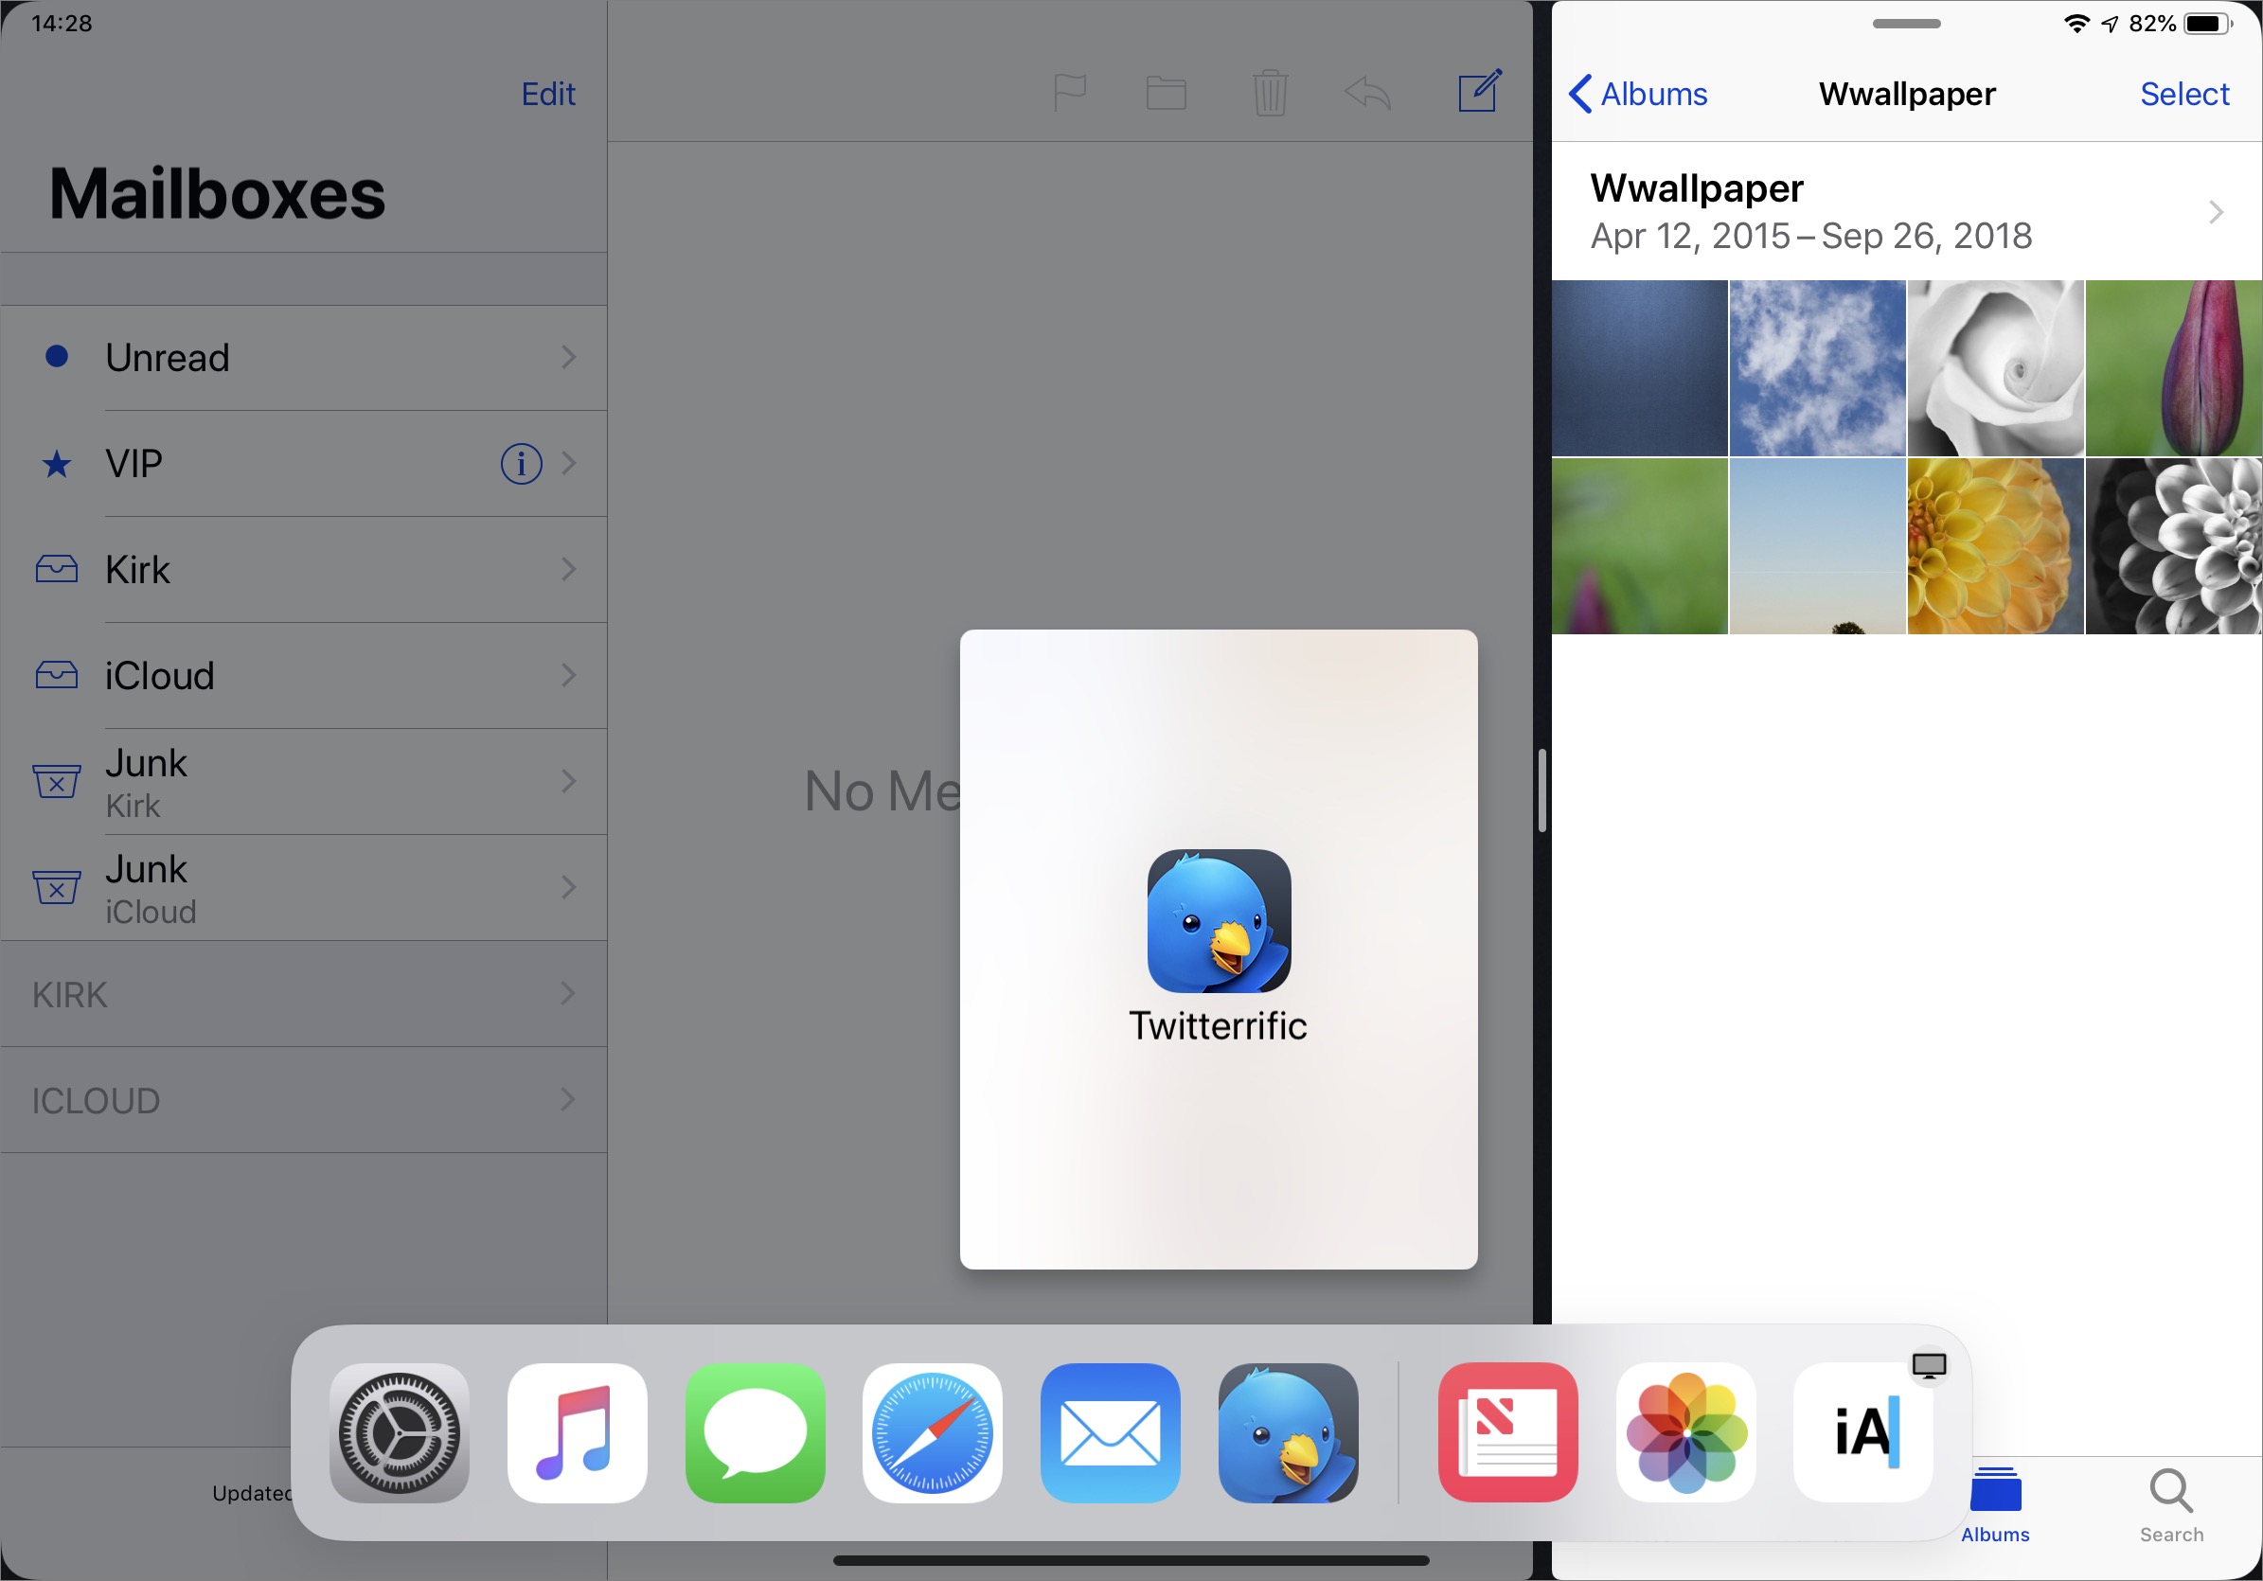Tap the battery indicator in status bar

tap(2209, 24)
